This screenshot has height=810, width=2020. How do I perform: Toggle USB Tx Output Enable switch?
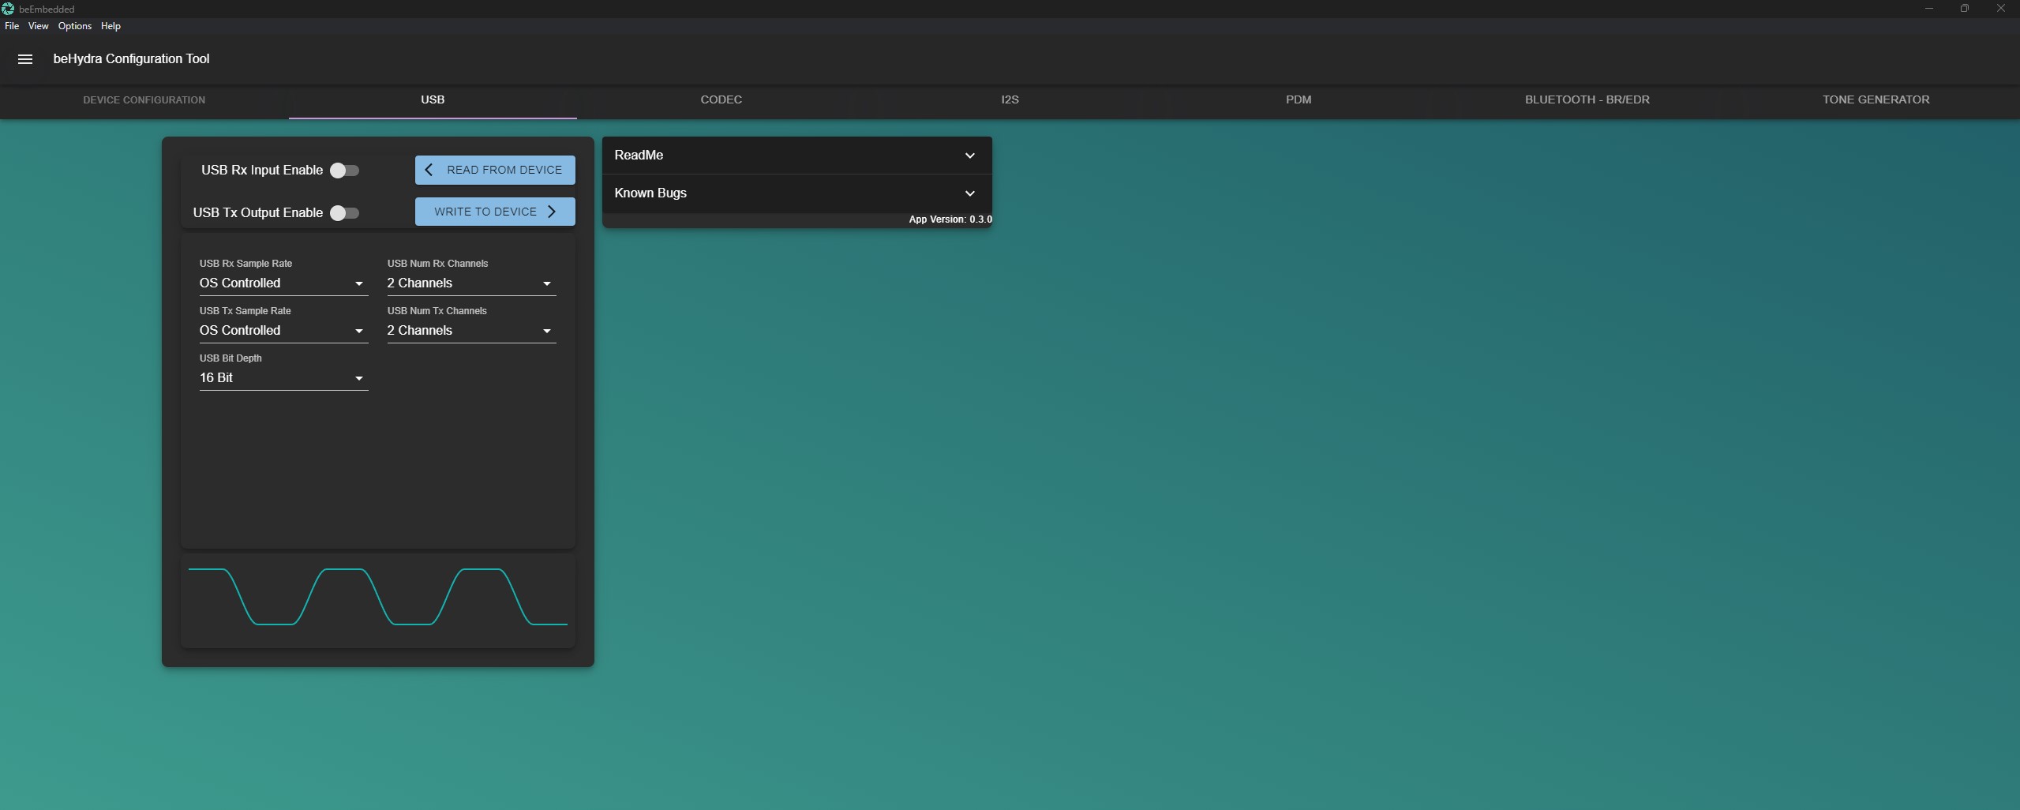(344, 213)
